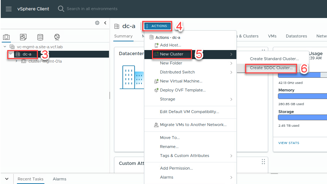The width and height of the screenshot is (327, 184).
Task: Select Create Standard Cluster...
Action: click(274, 59)
